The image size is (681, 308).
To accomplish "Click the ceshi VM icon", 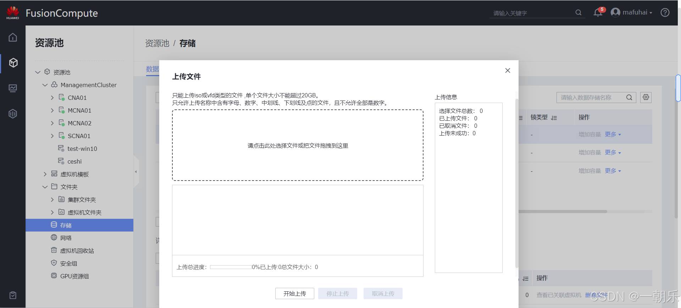I will [61, 161].
